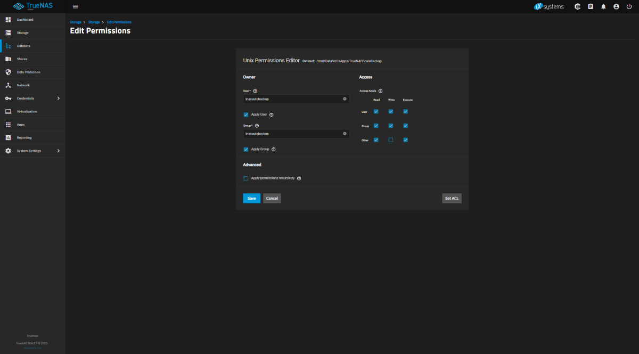639x354 pixels.
Task: Toggle Other Execute permission checkbox
Action: coord(406,140)
